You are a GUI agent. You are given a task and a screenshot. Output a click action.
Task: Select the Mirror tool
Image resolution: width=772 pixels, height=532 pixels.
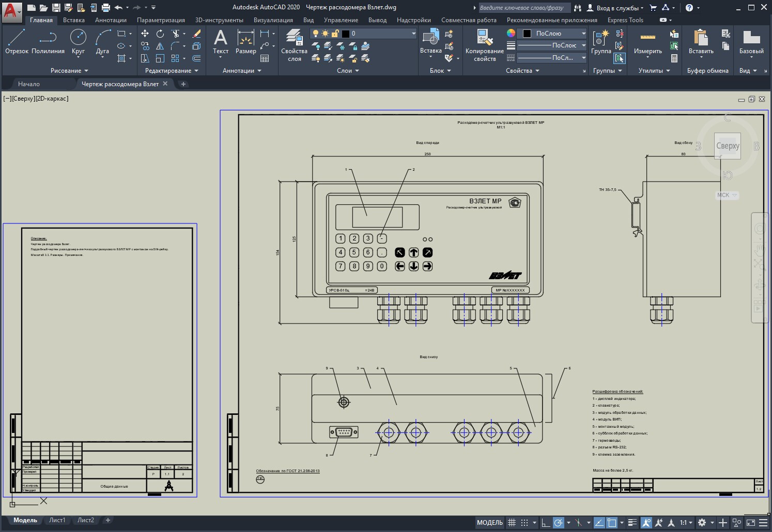[160, 46]
